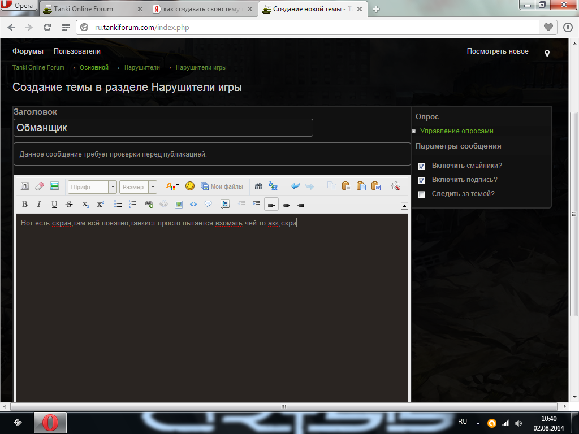Viewport: 579px width, 434px height.
Task: Click the paste clipboard icon
Action: click(347, 186)
